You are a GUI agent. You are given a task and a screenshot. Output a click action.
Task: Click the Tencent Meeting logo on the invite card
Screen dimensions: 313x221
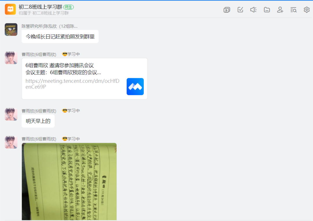pos(135,86)
